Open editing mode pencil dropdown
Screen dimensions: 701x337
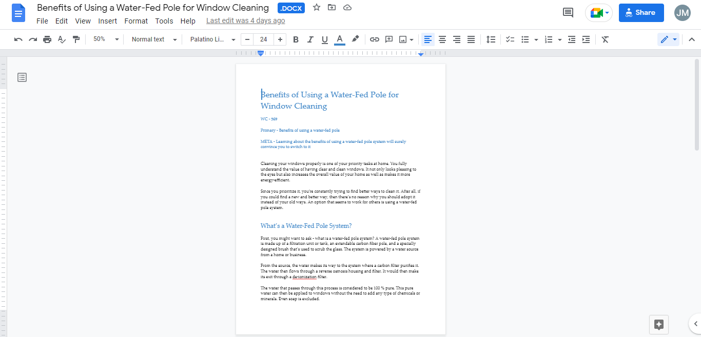tap(668, 39)
